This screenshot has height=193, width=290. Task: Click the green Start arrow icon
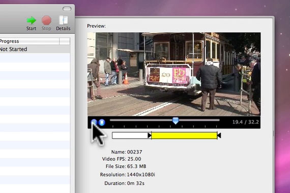click(x=32, y=20)
